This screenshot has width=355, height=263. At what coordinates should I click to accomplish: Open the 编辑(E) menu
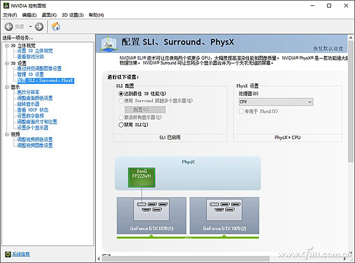click(29, 15)
